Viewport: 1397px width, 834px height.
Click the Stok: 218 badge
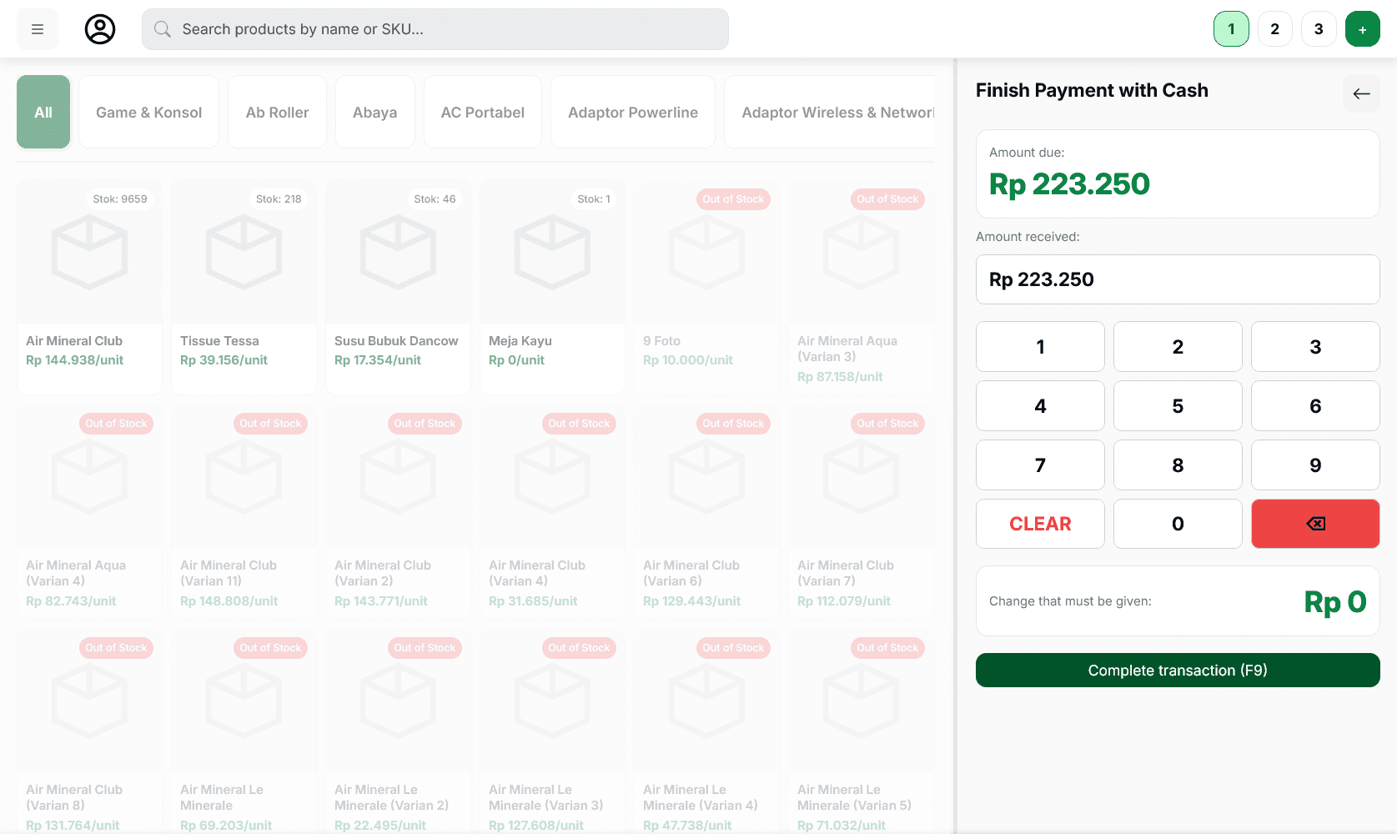279,199
